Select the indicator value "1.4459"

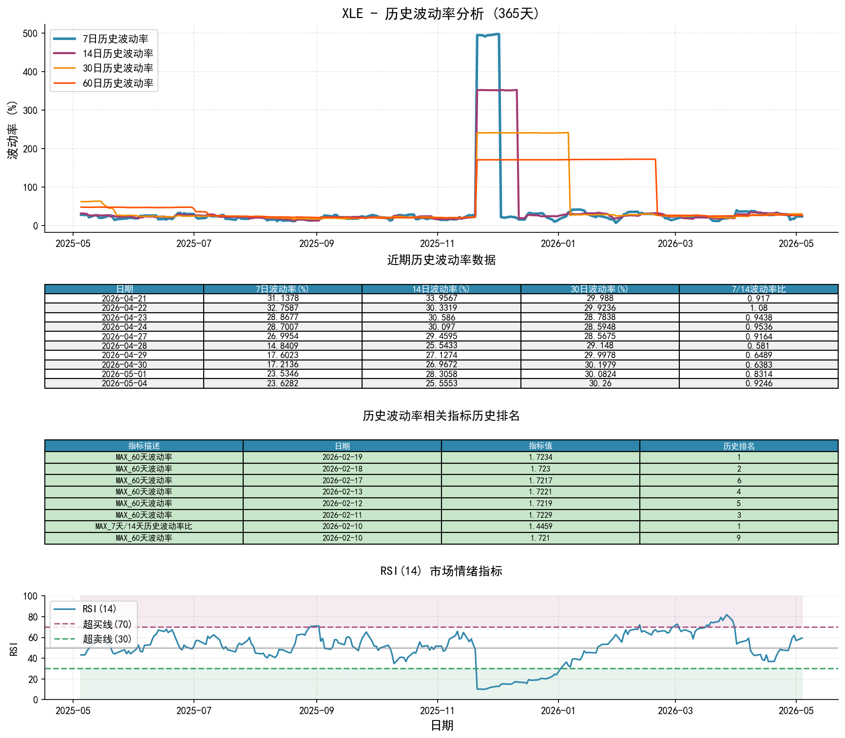[540, 527]
